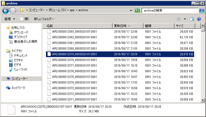Open recent pages dropdown next to Forward
Viewport: 206px width, 117px height.
pyautogui.click(x=18, y=11)
